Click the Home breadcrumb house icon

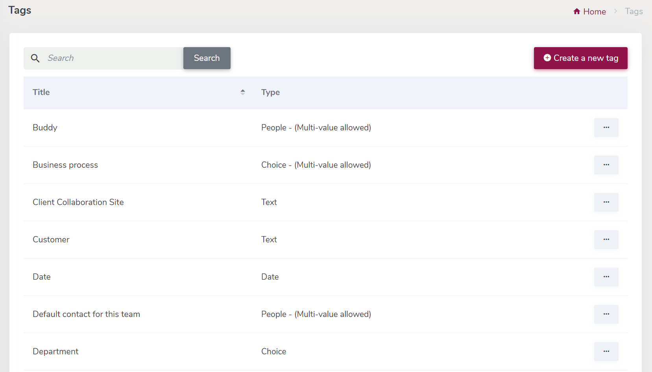pyautogui.click(x=576, y=11)
